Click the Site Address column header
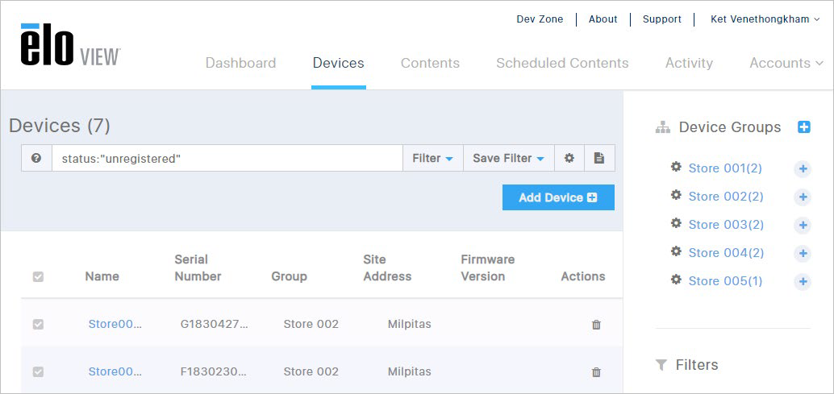This screenshot has width=834, height=394. coord(387,268)
